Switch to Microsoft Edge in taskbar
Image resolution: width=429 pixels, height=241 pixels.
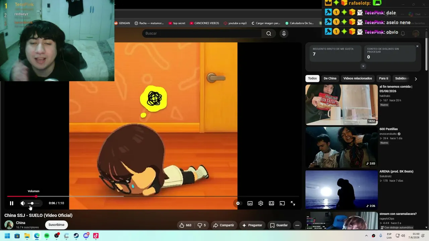tap(37, 236)
